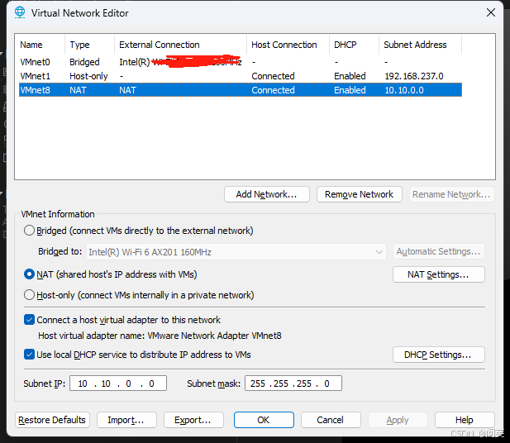
Task: Click the Subnet Address column header
Action: click(x=420, y=45)
